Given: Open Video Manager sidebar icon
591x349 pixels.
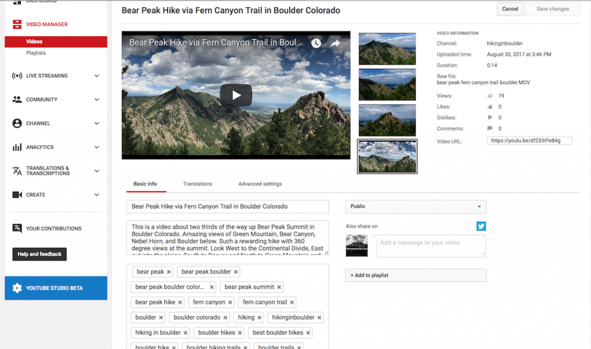Looking at the screenshot, I should point(17,24).
